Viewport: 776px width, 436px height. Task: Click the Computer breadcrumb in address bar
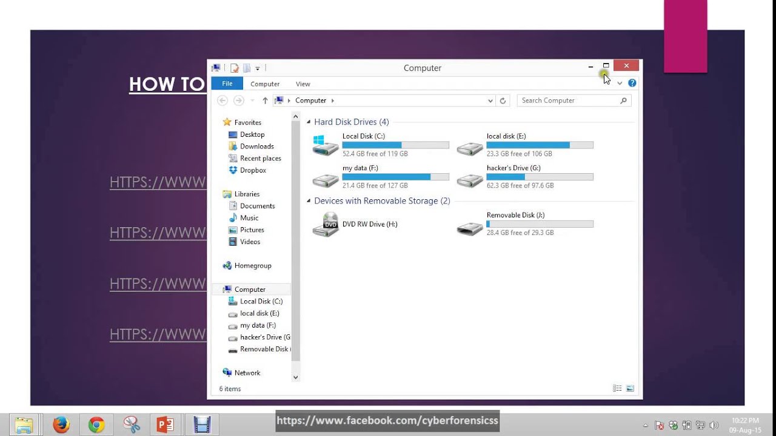pyautogui.click(x=310, y=101)
